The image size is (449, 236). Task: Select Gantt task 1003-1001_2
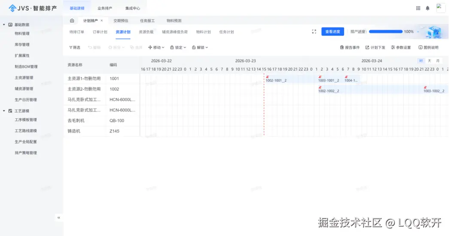click(332, 79)
